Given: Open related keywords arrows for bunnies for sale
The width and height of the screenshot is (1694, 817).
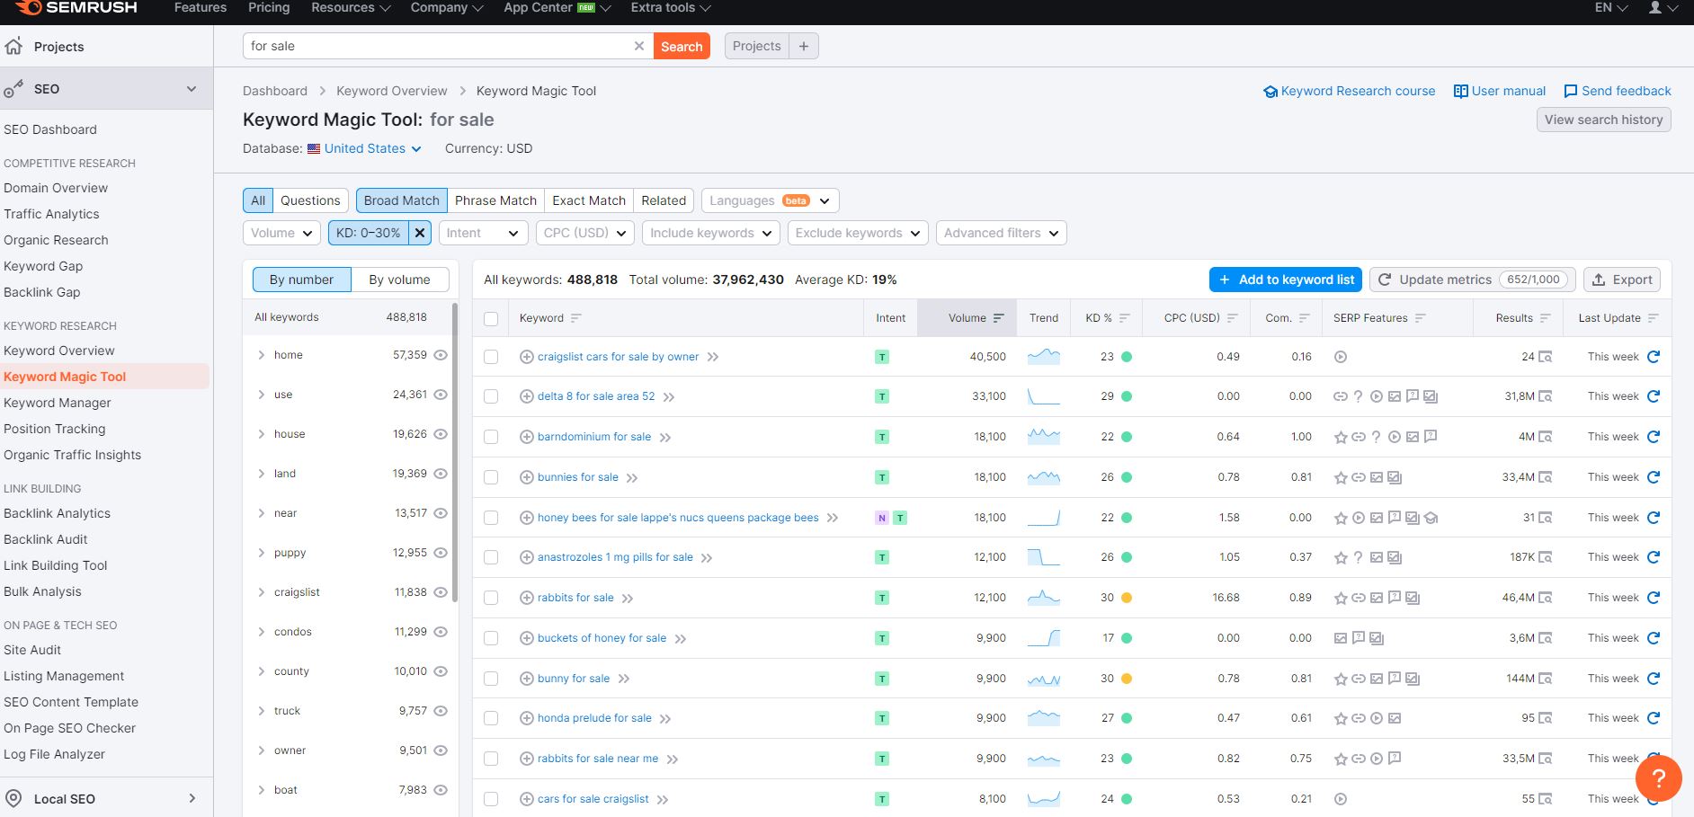Looking at the screenshot, I should (632, 478).
